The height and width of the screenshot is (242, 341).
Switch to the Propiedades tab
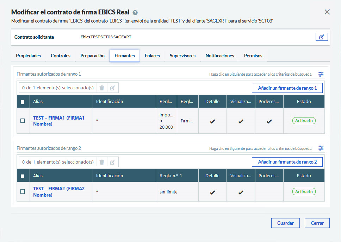point(28,56)
